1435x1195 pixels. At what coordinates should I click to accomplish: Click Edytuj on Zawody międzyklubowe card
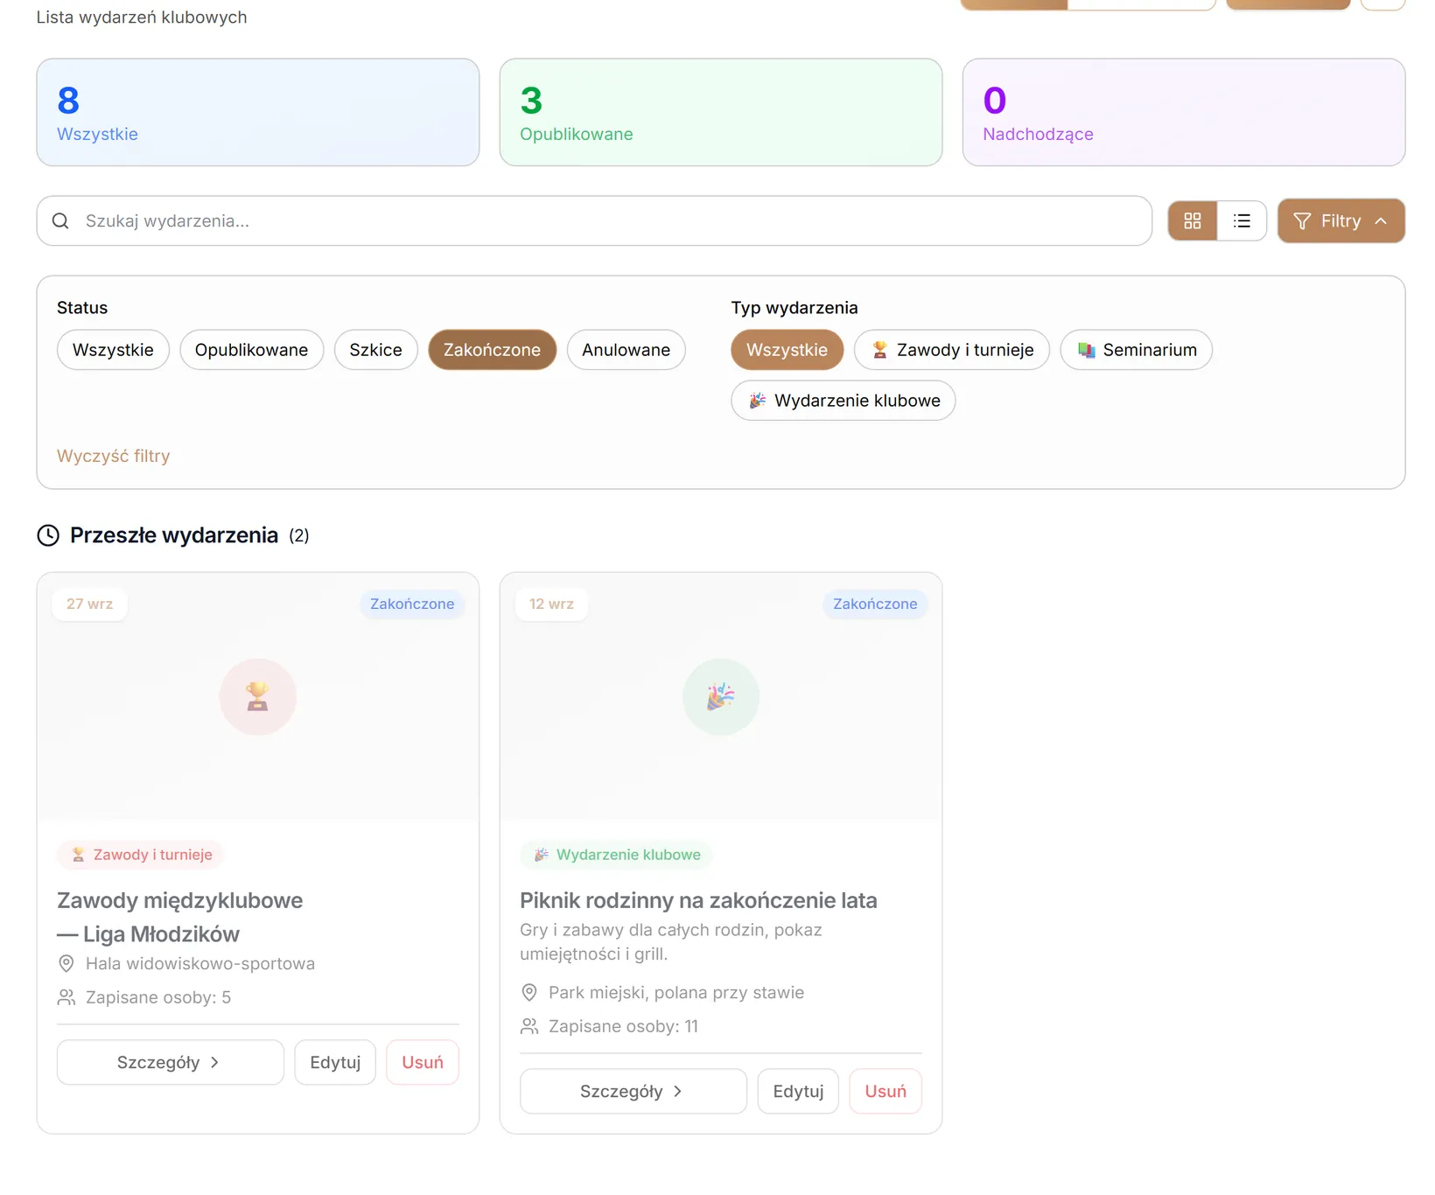(x=335, y=1062)
